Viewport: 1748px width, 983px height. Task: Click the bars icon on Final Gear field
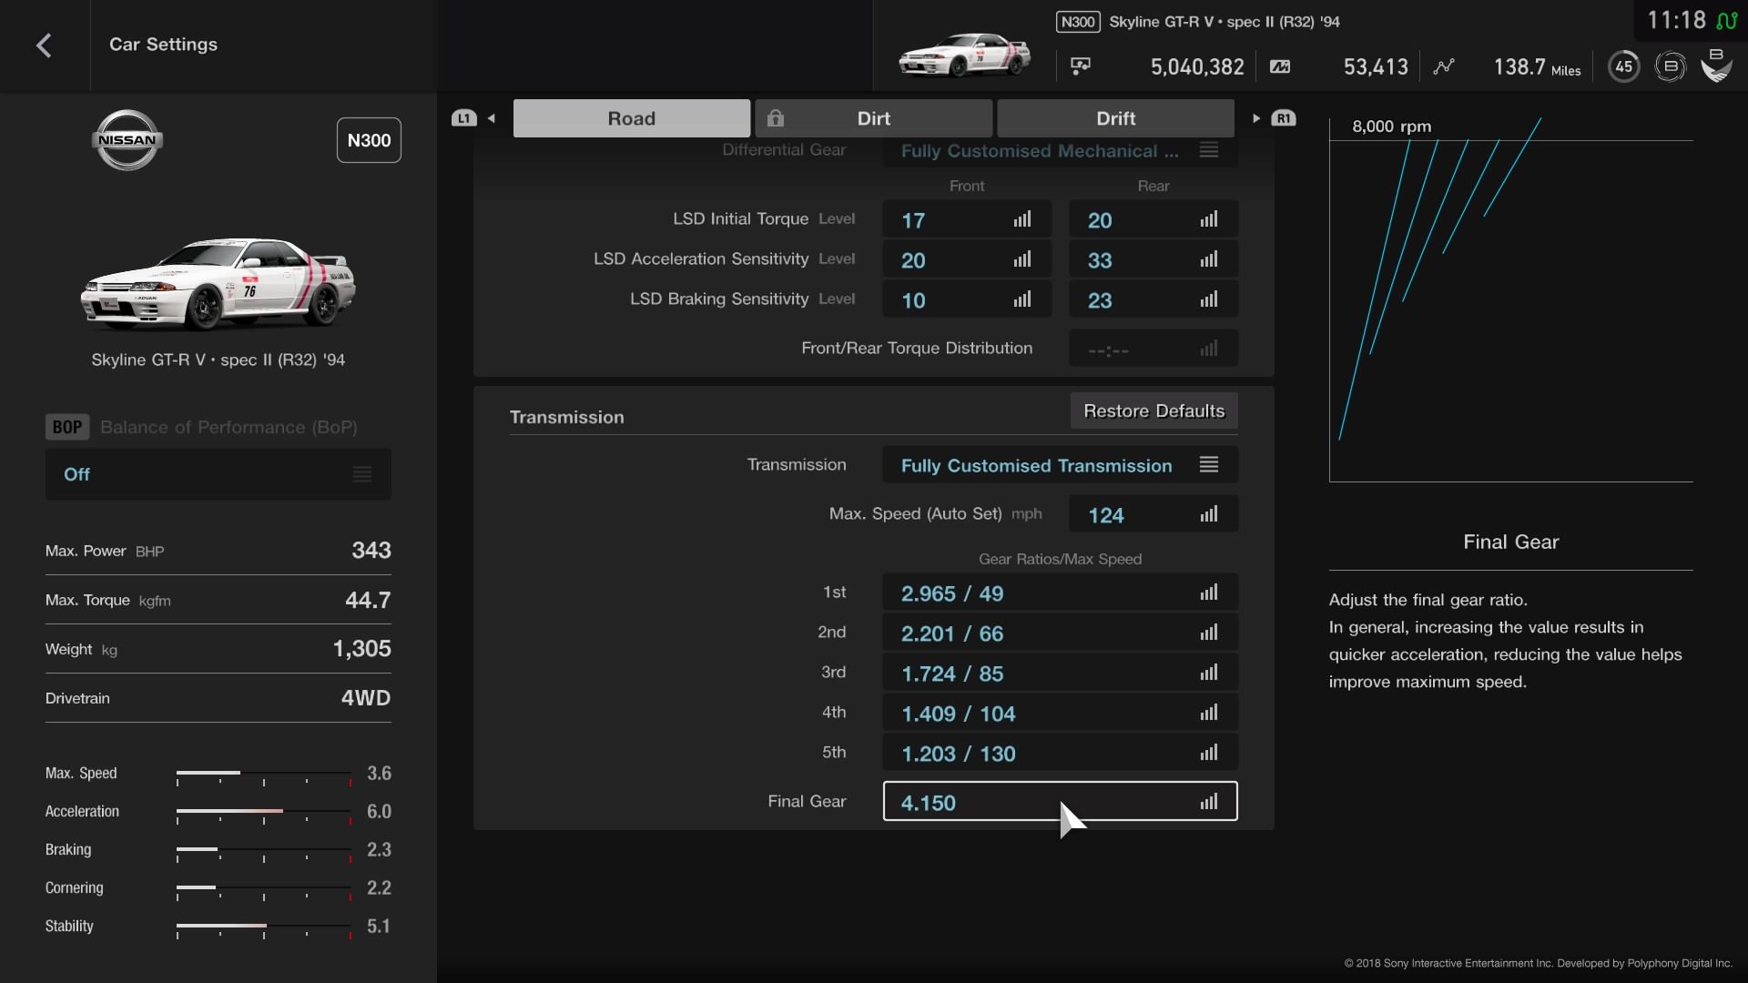[x=1209, y=802]
